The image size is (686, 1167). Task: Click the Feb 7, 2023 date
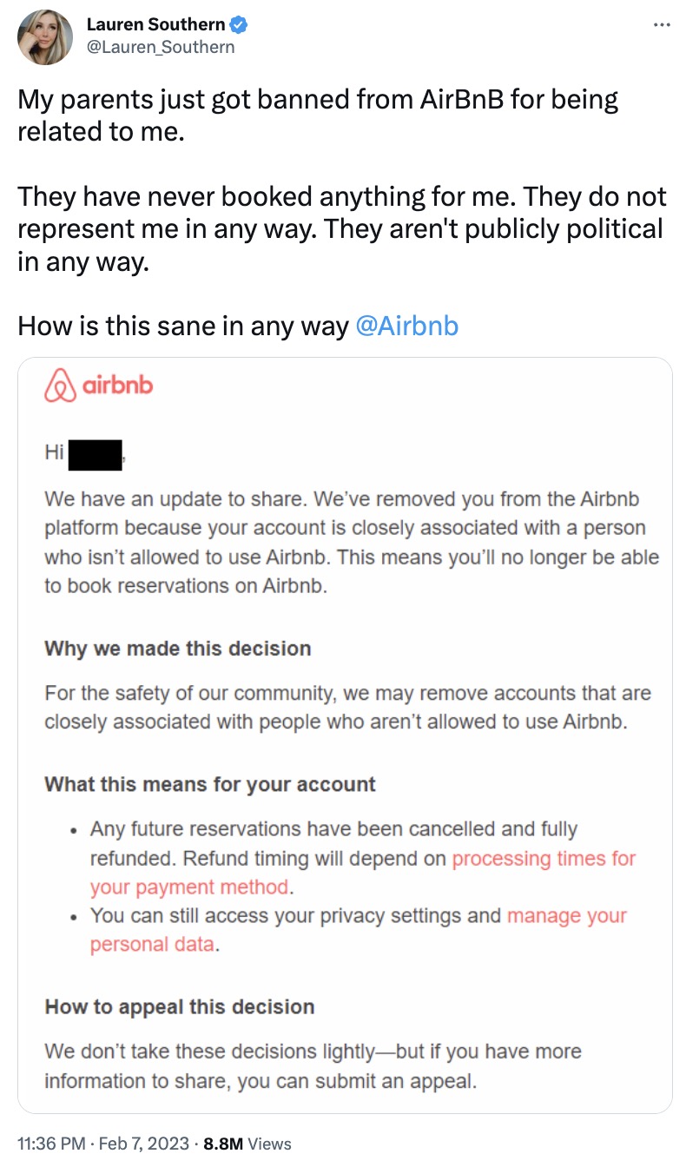pyautogui.click(x=142, y=1144)
